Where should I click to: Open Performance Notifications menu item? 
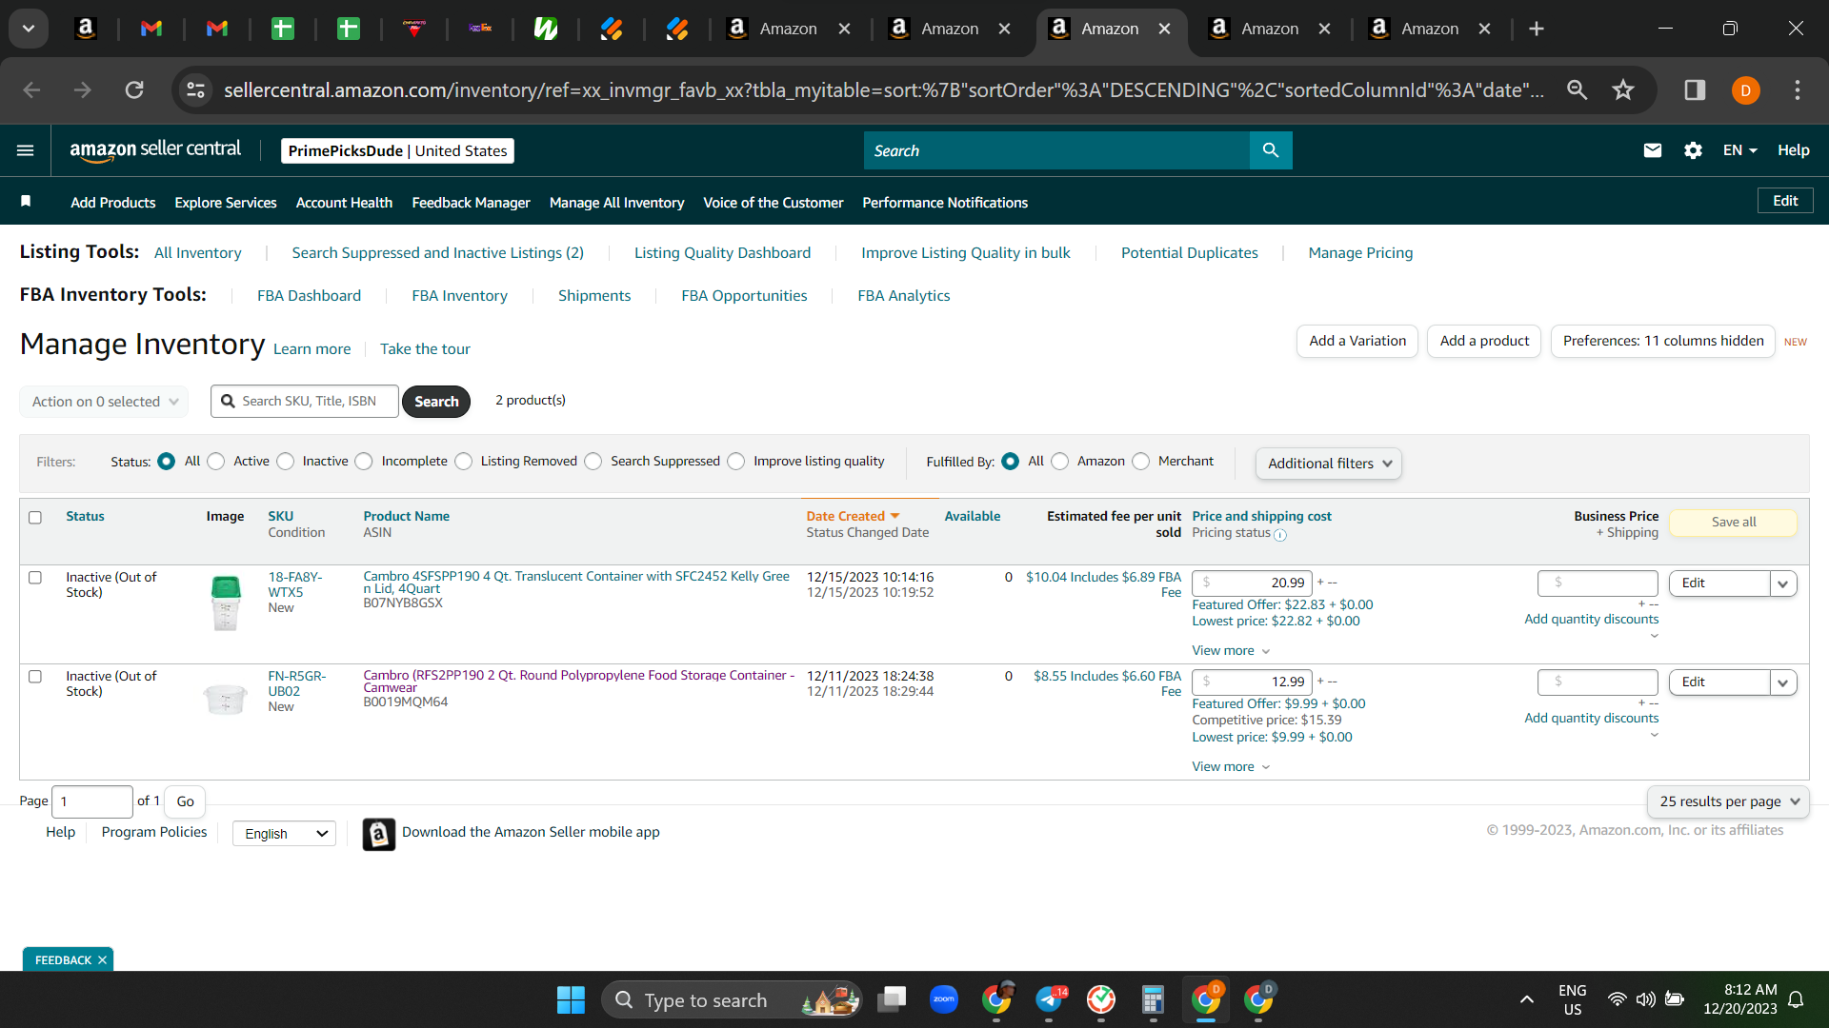[x=945, y=203]
